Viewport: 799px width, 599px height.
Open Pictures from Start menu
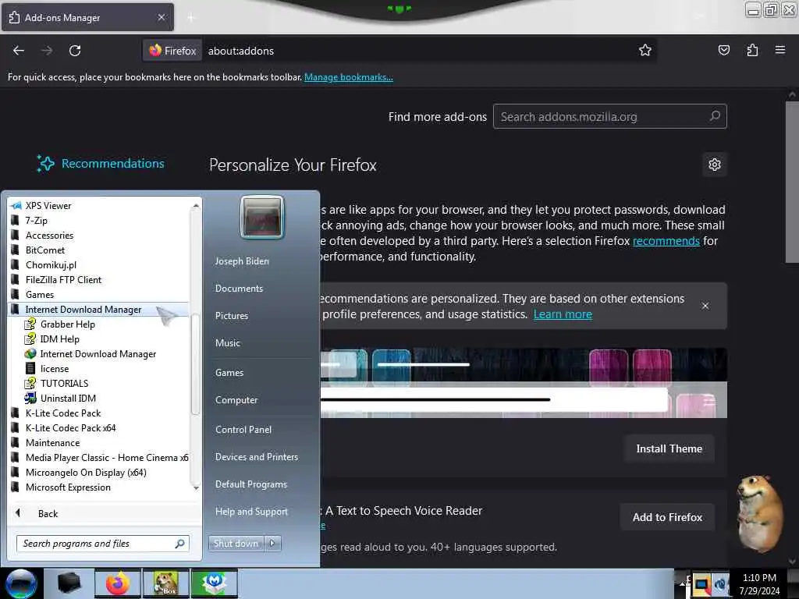(x=232, y=316)
